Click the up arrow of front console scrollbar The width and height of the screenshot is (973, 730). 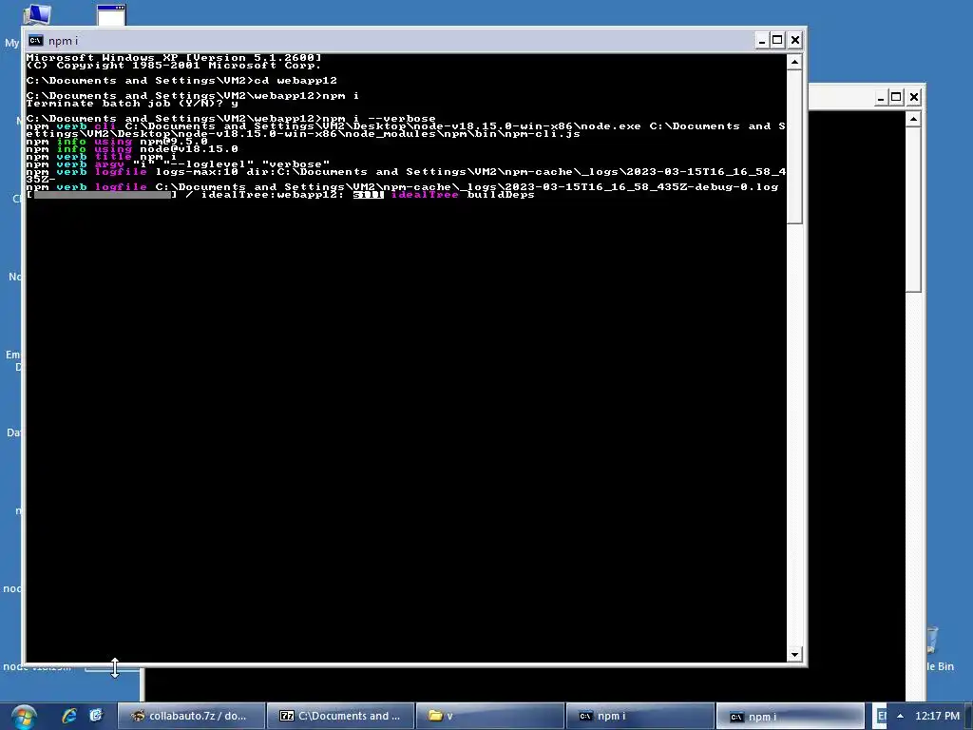pos(794,62)
